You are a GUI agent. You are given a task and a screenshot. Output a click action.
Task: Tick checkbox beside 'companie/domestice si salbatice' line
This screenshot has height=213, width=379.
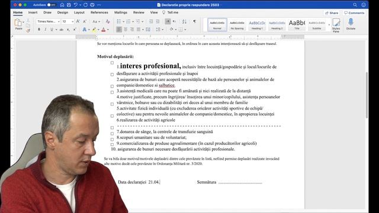click(112, 86)
